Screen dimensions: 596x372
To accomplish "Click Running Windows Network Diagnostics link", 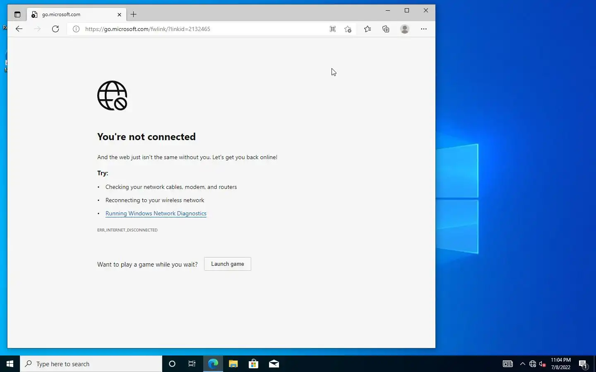I will [x=156, y=213].
